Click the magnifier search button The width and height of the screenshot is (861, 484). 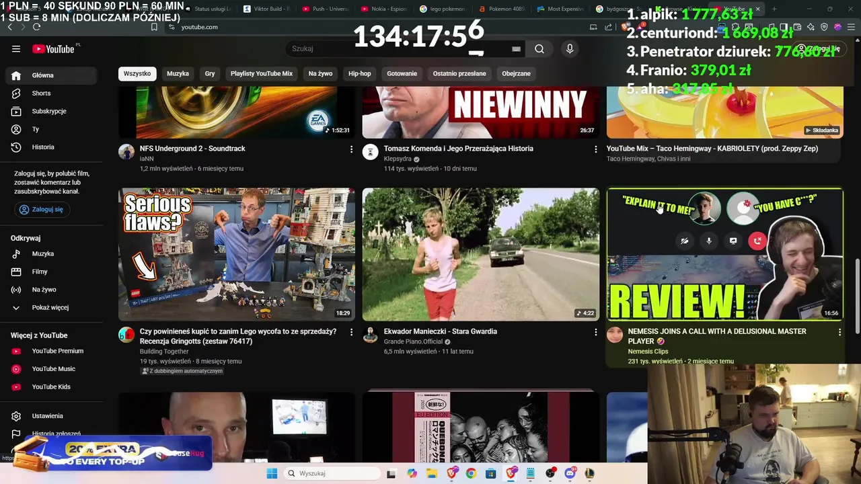[x=539, y=48]
